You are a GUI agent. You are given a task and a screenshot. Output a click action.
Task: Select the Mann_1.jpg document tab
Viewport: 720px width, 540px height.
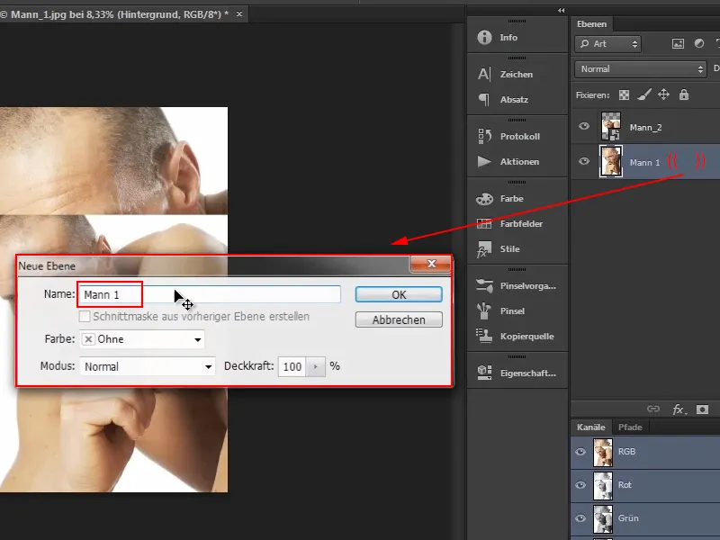120,14
